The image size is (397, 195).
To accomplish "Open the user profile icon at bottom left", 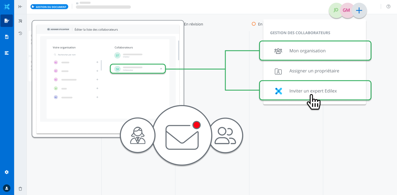I will [7, 188].
